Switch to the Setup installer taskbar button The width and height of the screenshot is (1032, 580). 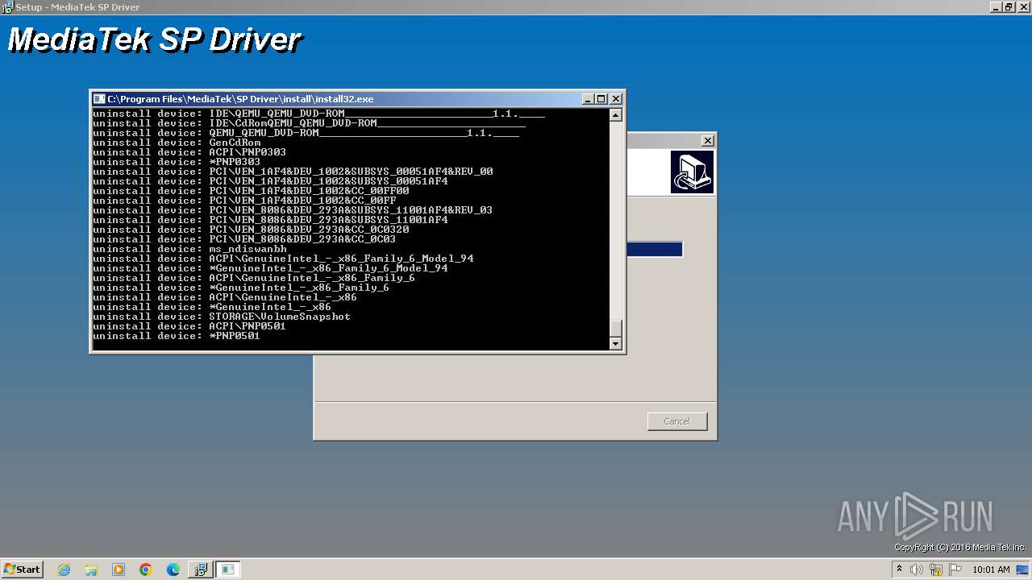pos(200,570)
